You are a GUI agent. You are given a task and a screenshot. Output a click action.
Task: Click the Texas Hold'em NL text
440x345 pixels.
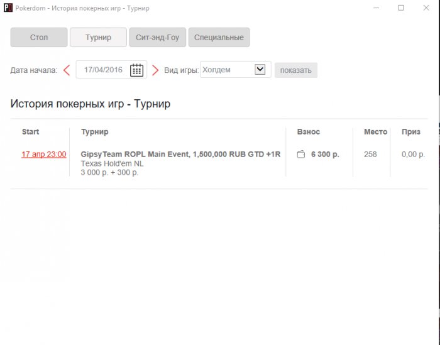[112, 163]
